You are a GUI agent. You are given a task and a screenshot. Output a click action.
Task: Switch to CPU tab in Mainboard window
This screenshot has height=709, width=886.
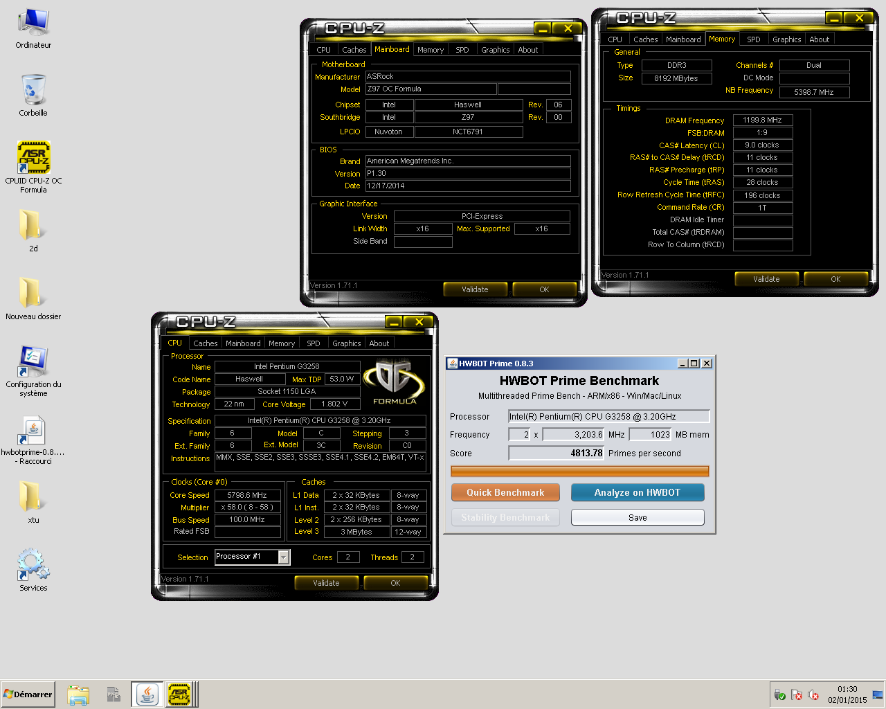[324, 50]
